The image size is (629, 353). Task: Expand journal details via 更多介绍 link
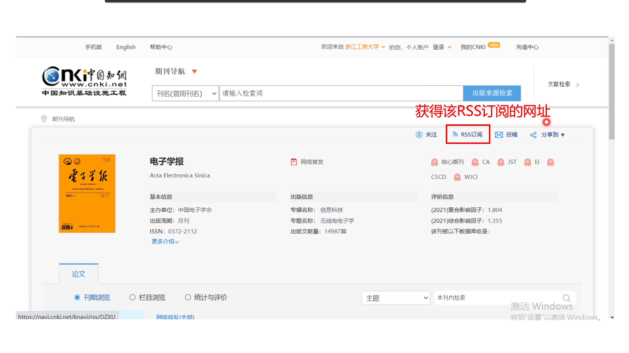coord(164,241)
